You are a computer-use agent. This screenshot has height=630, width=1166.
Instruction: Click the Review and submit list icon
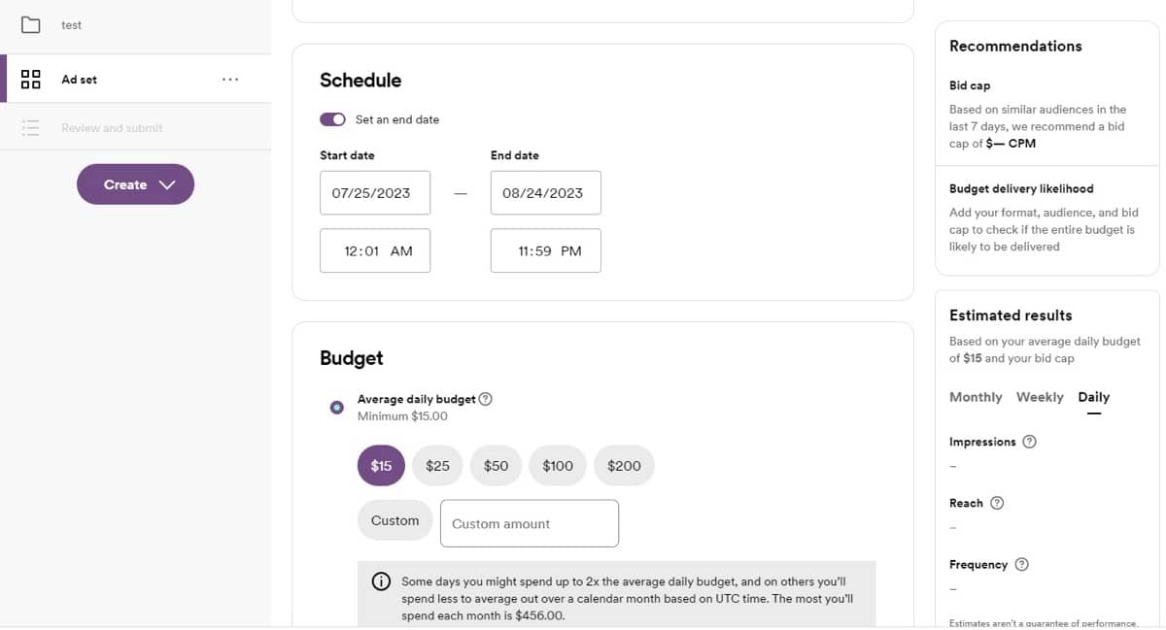(x=31, y=128)
